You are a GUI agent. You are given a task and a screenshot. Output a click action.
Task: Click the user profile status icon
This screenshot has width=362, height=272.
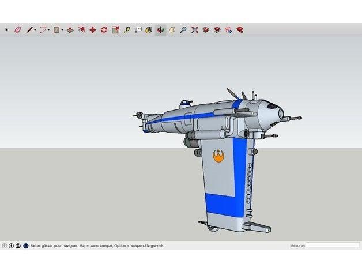click(x=18, y=246)
